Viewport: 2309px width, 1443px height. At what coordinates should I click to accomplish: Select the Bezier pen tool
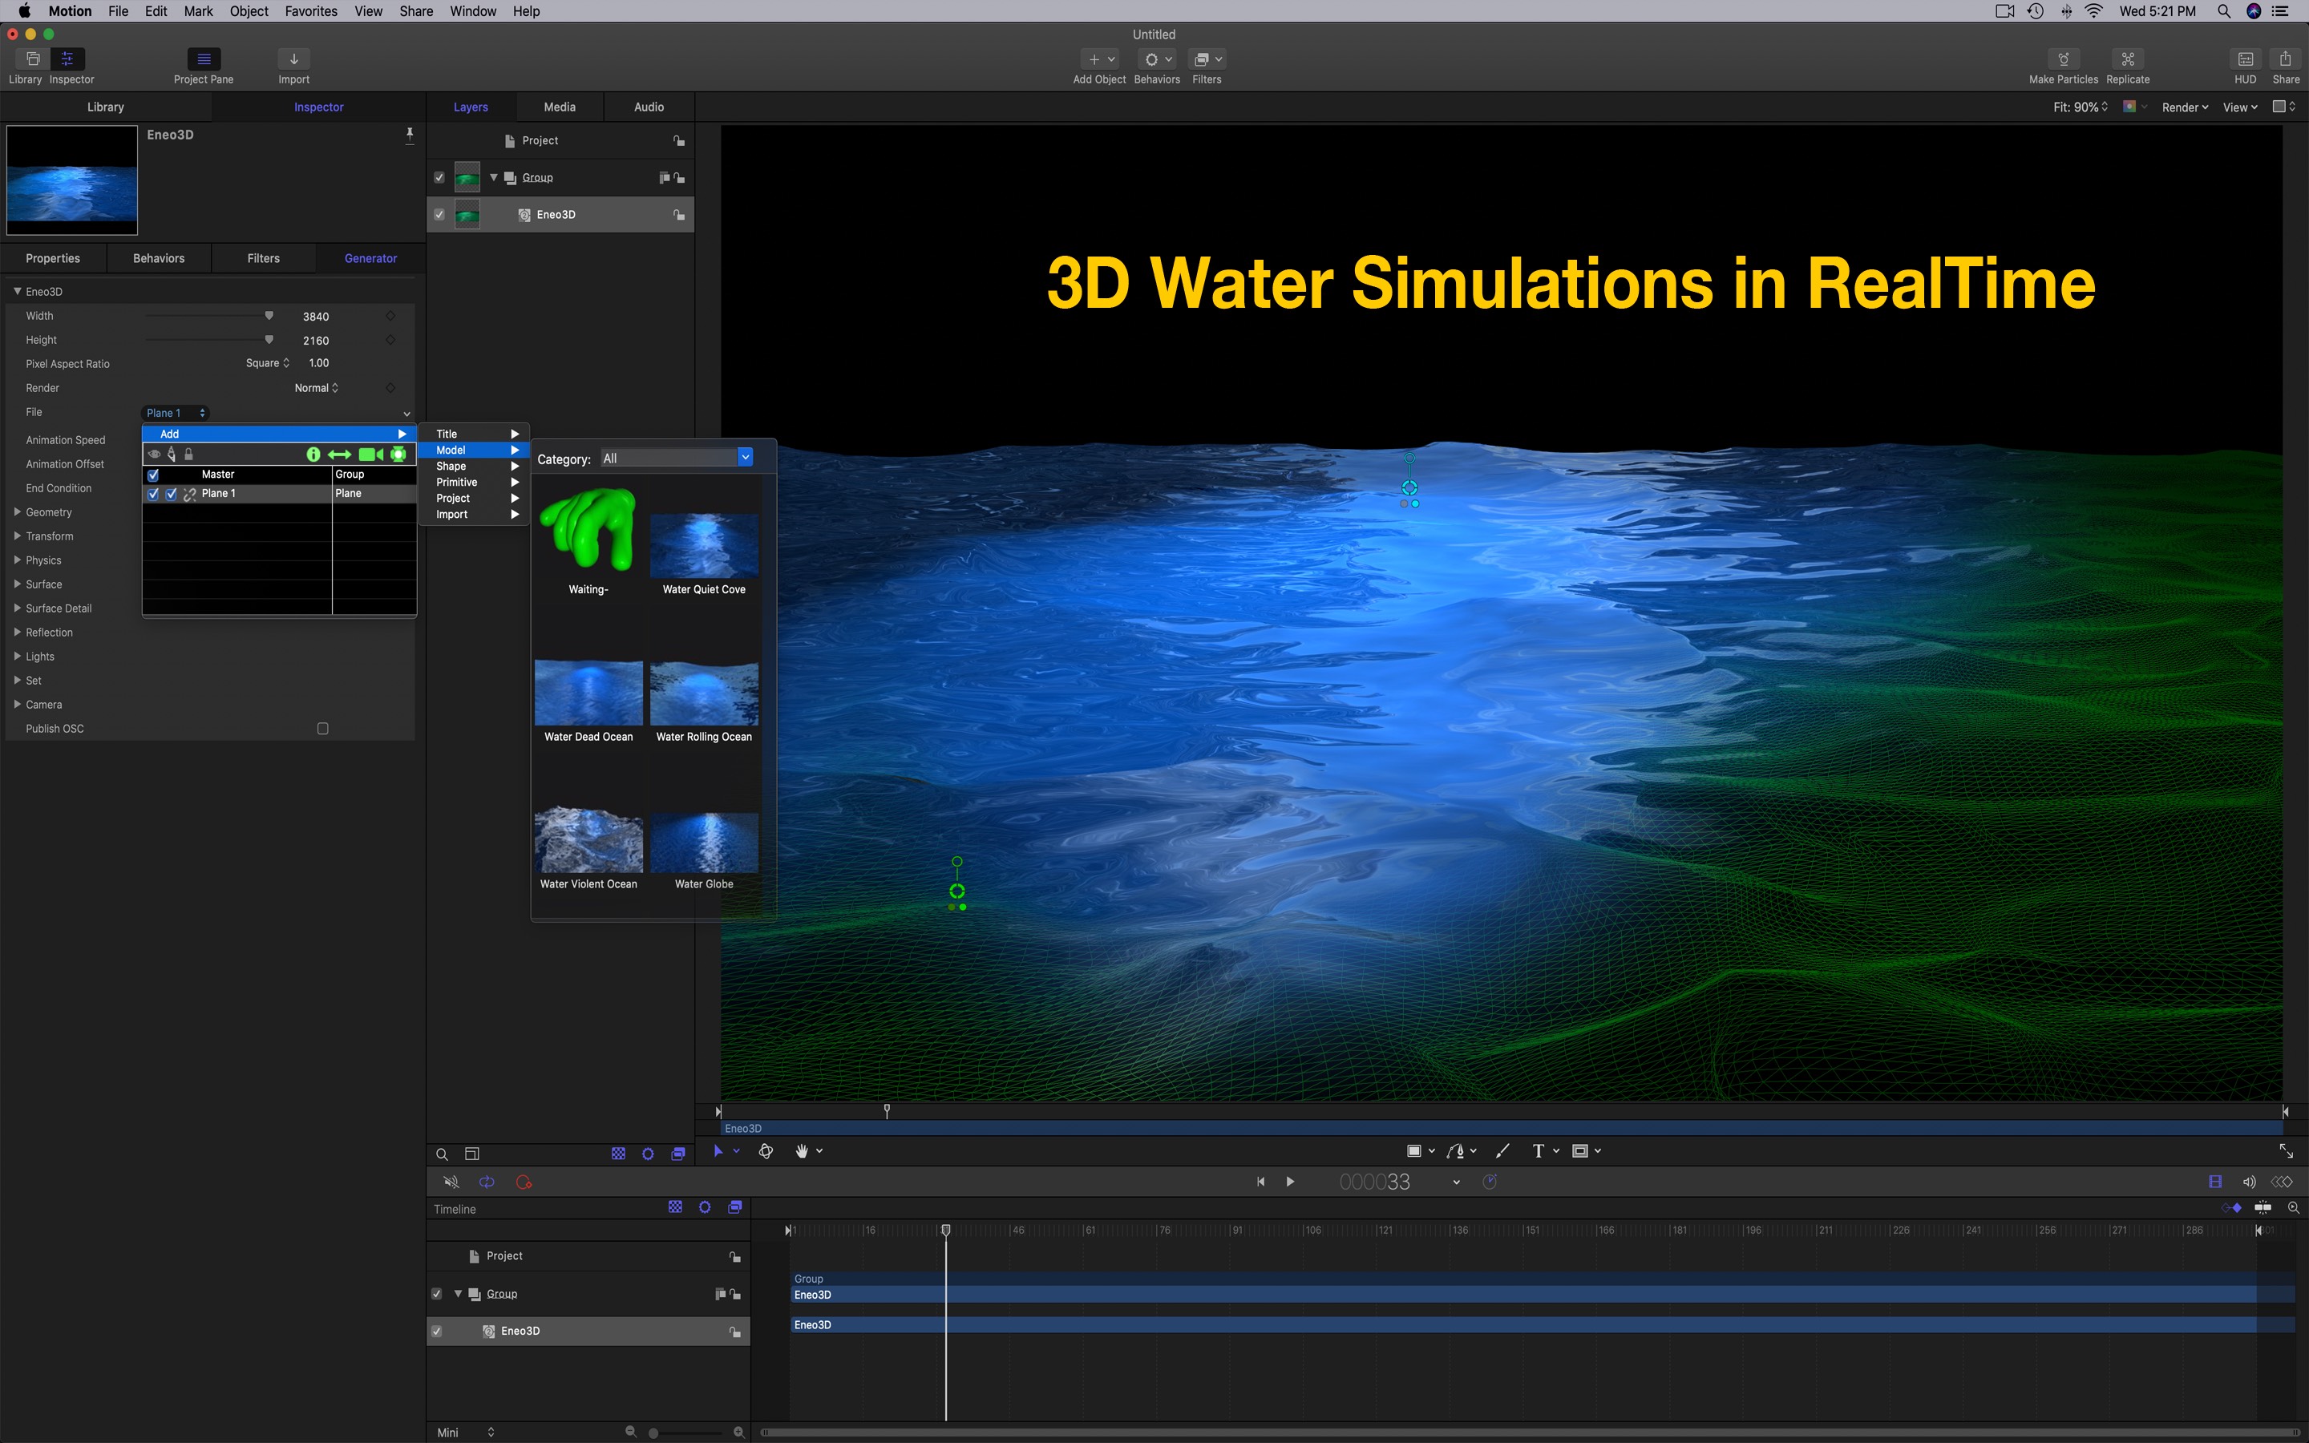tap(1455, 1151)
